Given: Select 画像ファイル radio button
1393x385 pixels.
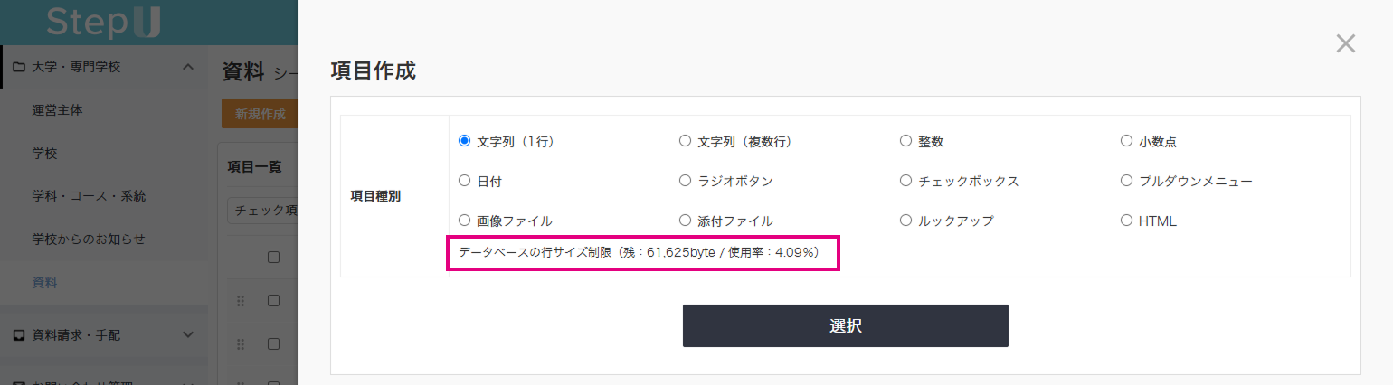Looking at the screenshot, I should coord(465,221).
